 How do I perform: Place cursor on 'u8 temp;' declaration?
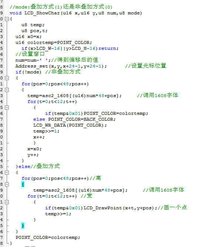[33, 25]
